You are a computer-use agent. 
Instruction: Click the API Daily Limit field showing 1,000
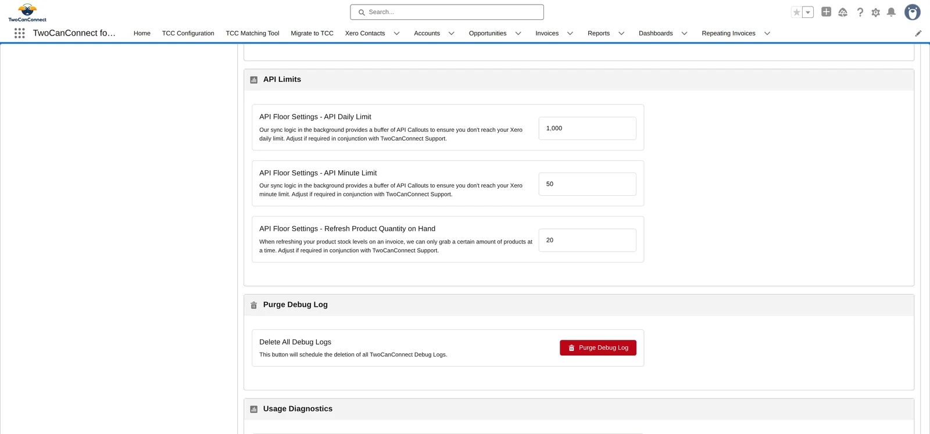click(x=587, y=128)
